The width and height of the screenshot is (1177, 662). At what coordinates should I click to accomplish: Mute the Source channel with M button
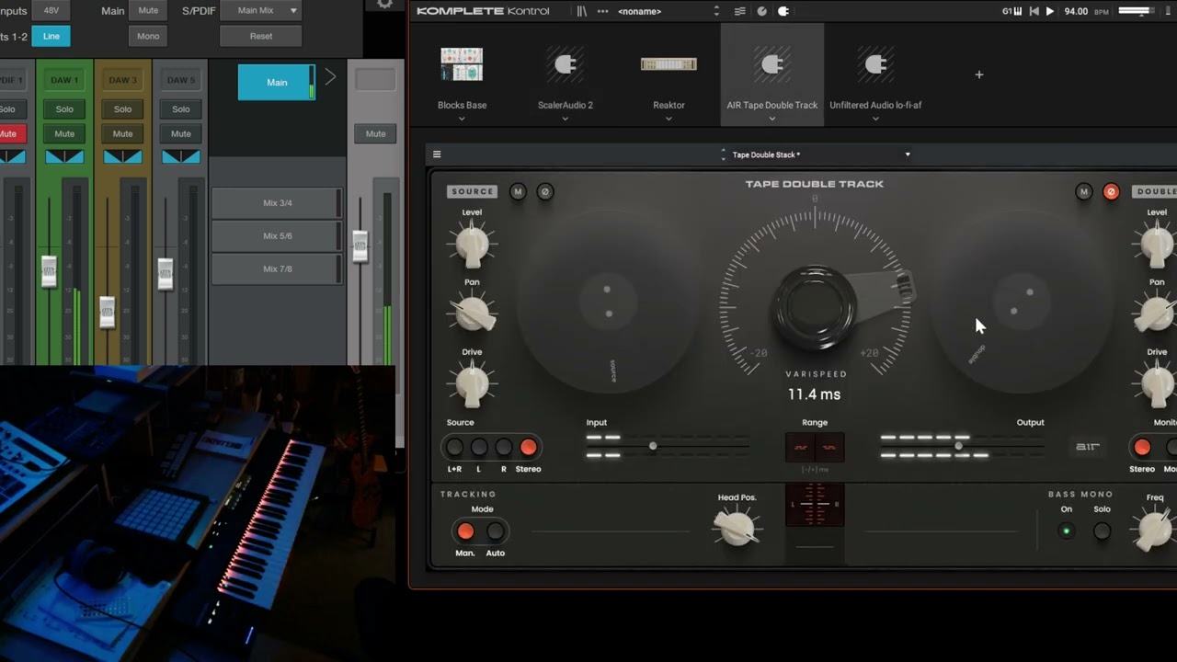[518, 191]
